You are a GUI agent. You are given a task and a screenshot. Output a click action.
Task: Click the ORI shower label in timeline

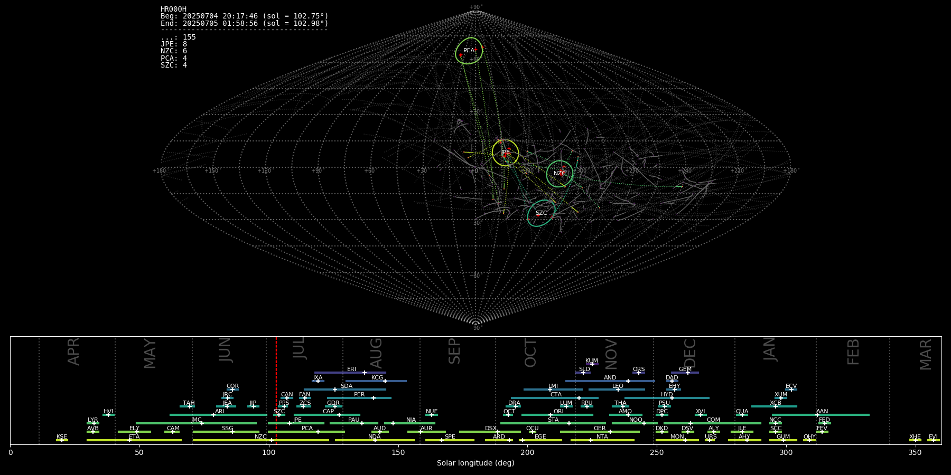click(x=558, y=412)
